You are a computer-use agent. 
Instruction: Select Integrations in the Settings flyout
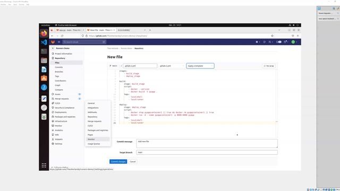point(93,108)
